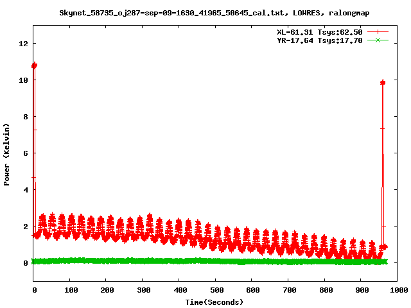Image resolution: width=411 pixels, height=308 pixels.
Task: Click the x-axis tick label 200
Action: click(x=107, y=290)
